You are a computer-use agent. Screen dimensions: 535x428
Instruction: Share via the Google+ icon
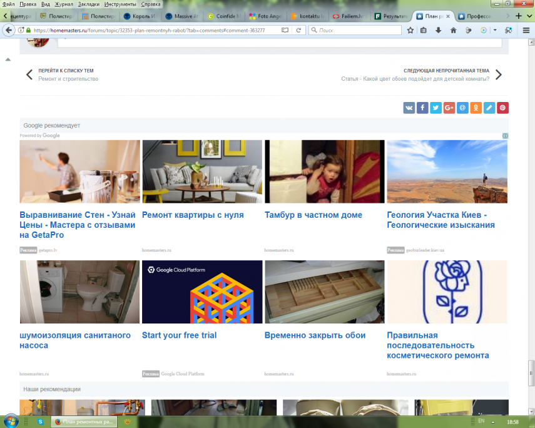click(x=449, y=108)
